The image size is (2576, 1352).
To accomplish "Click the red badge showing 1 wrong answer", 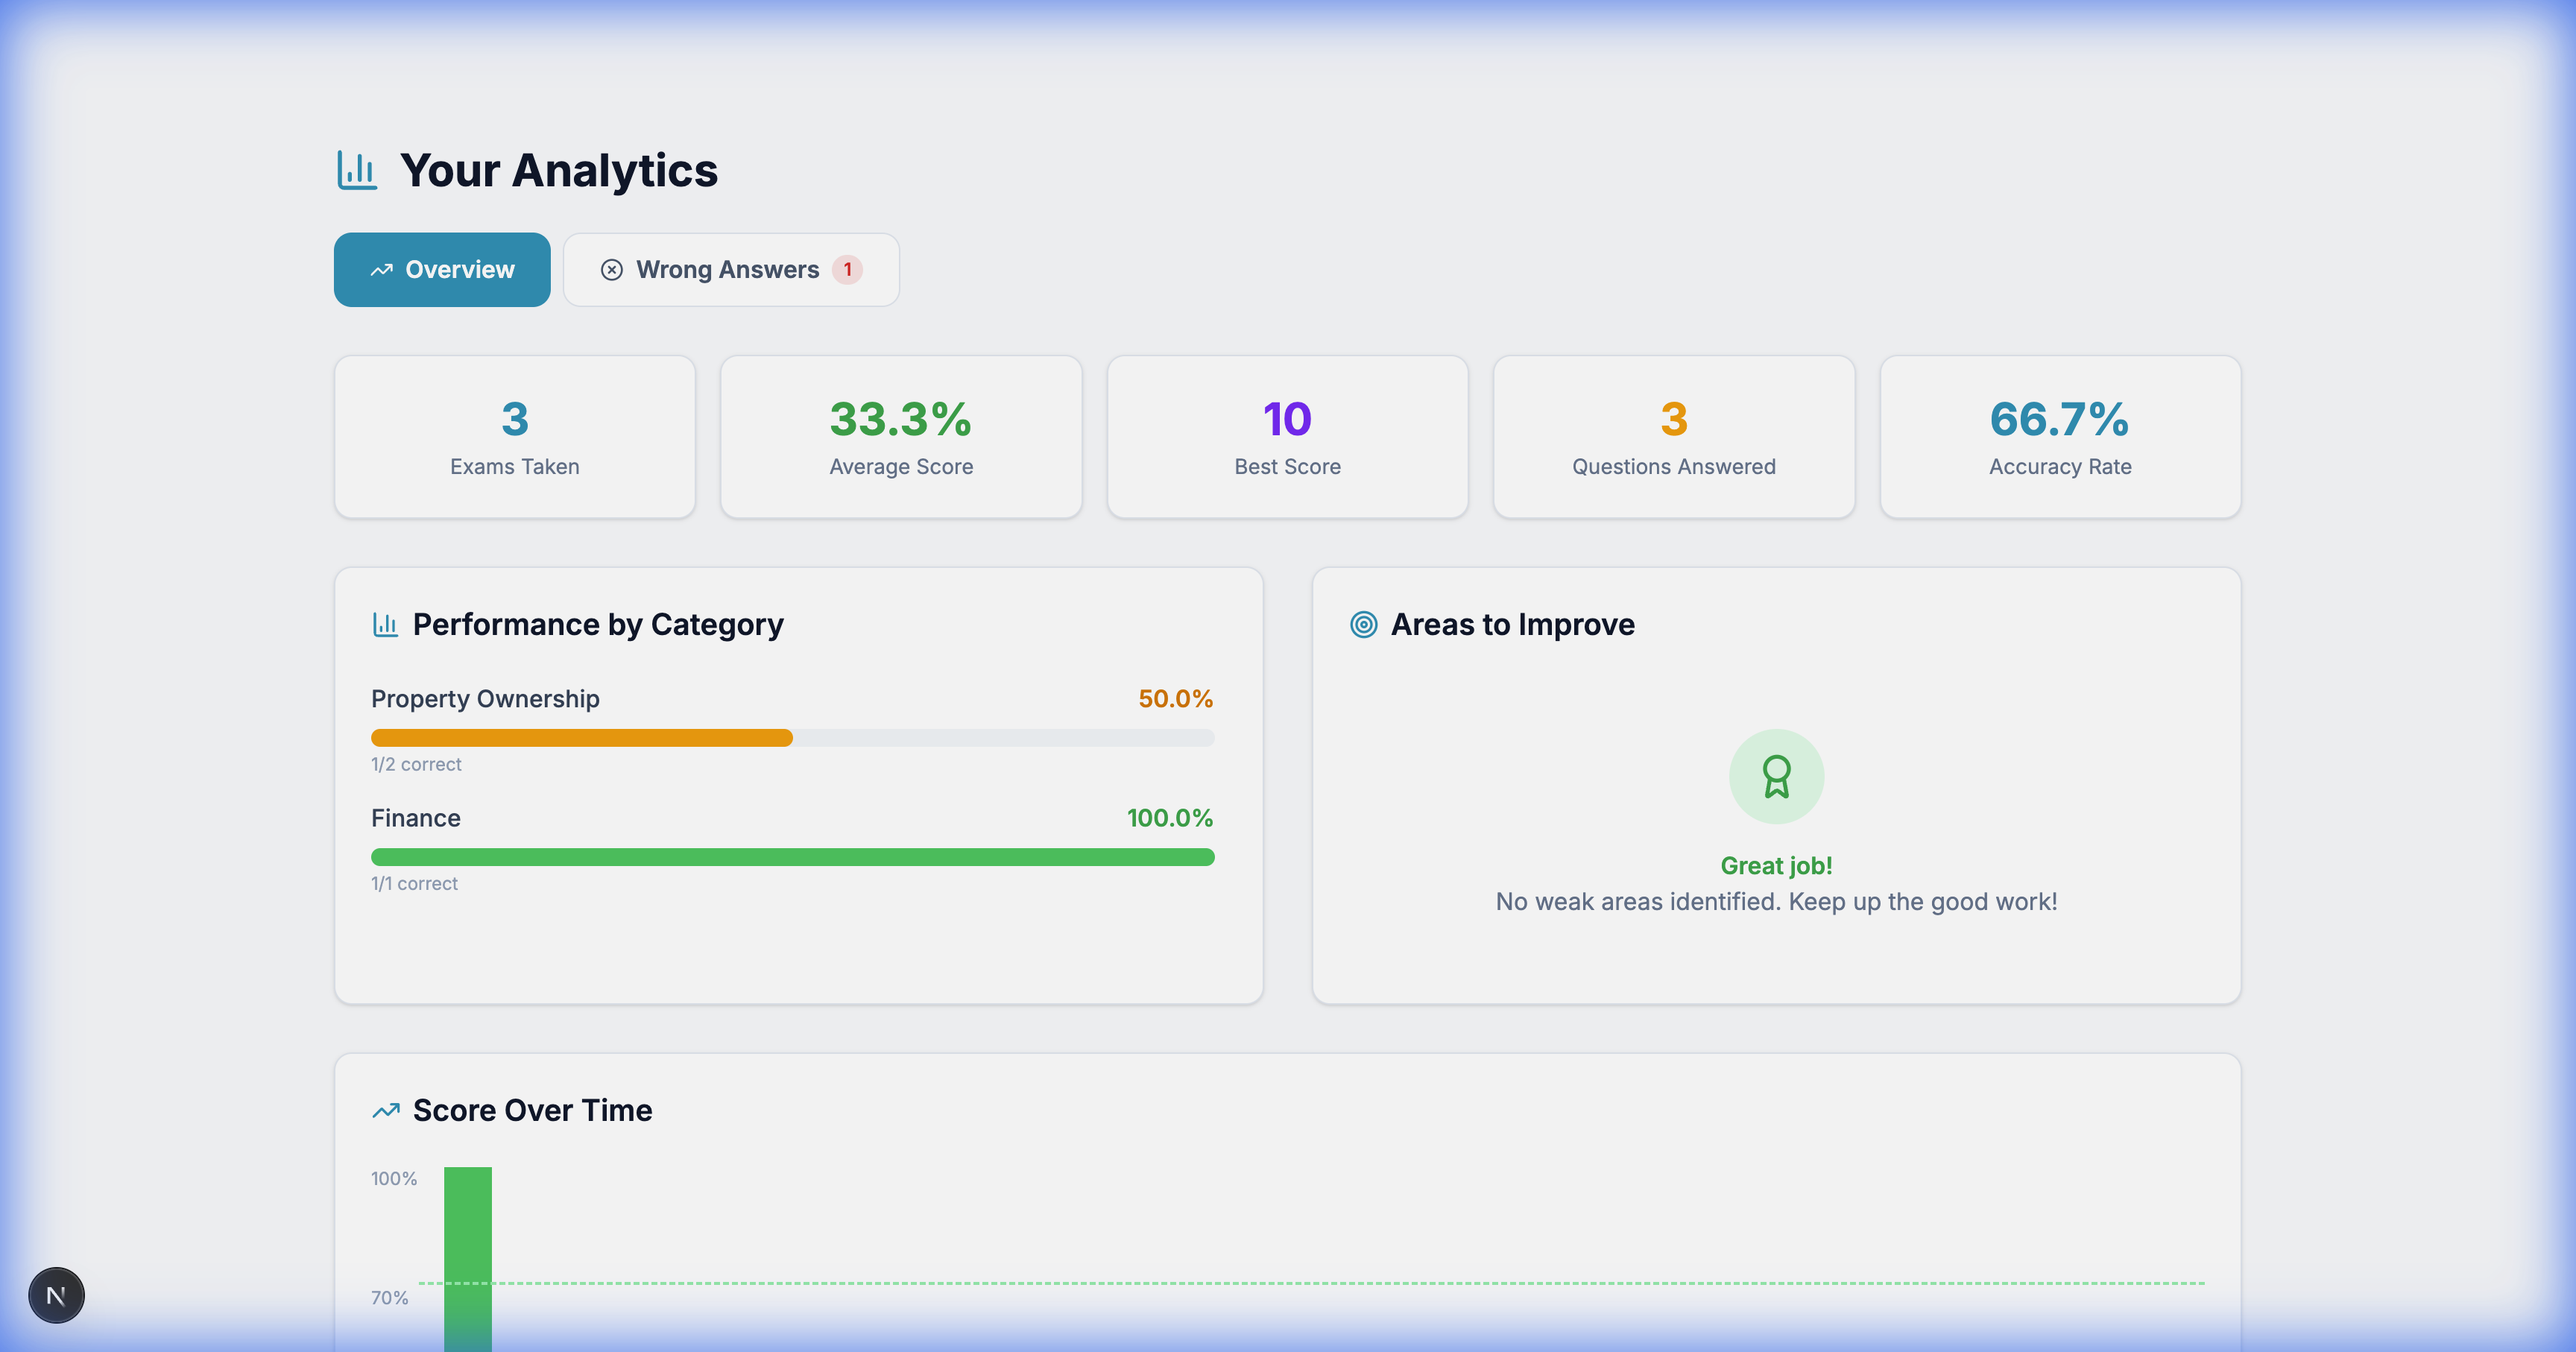I will pos(847,270).
